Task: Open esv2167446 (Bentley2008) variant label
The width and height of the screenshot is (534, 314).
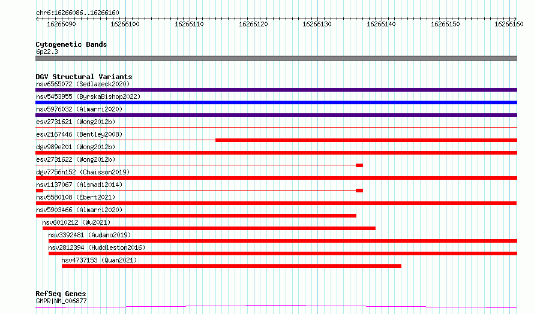Action: click(79, 134)
